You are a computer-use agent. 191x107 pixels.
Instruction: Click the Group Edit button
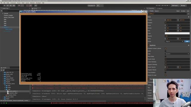tap(187, 41)
